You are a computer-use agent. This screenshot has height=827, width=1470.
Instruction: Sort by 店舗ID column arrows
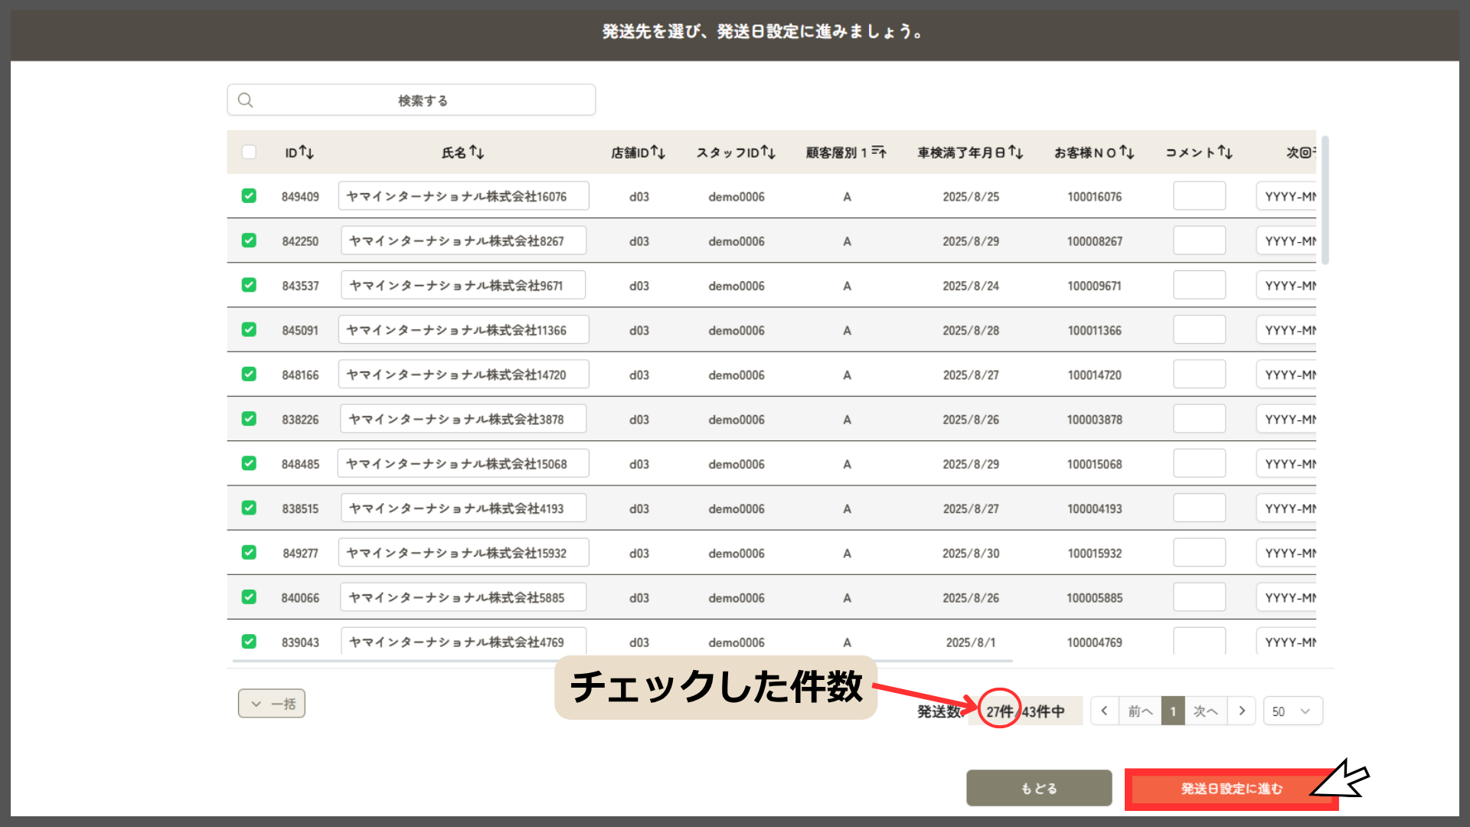tap(658, 152)
